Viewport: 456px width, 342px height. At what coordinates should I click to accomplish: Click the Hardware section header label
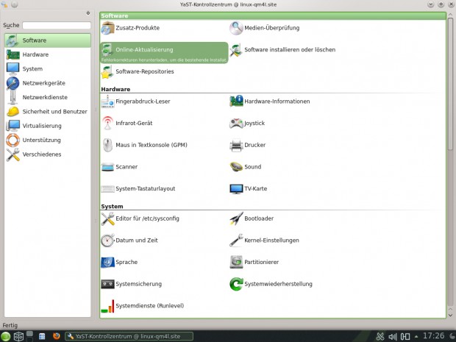[115, 89]
